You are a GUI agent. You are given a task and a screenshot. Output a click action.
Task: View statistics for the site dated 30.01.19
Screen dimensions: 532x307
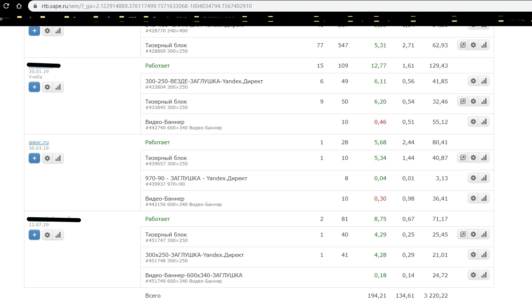[58, 87]
